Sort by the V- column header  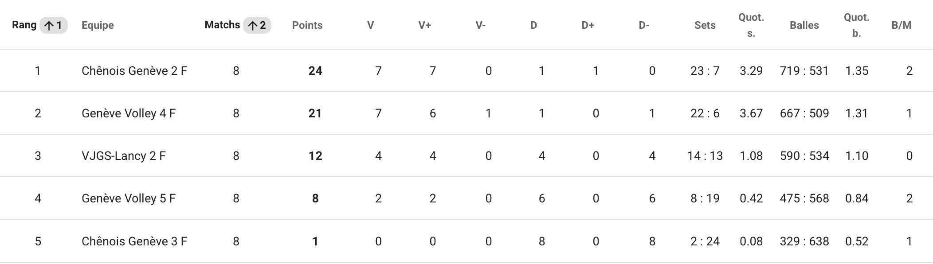point(480,25)
